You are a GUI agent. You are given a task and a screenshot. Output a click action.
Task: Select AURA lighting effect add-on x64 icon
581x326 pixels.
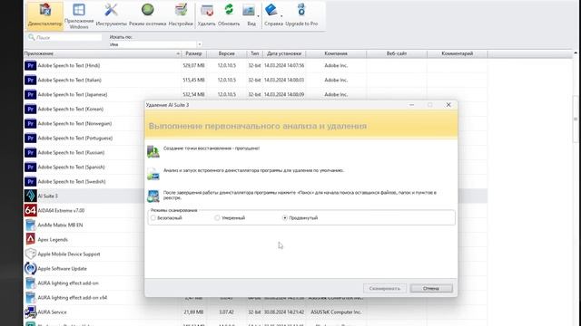[30, 298]
